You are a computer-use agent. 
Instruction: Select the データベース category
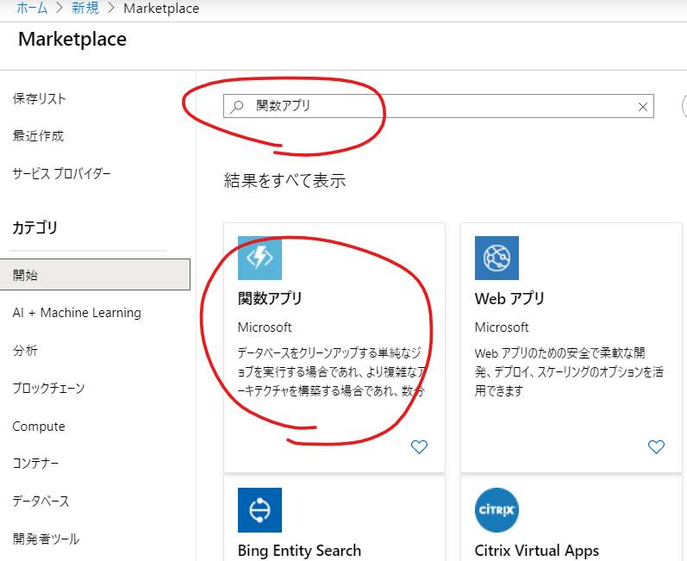41,501
